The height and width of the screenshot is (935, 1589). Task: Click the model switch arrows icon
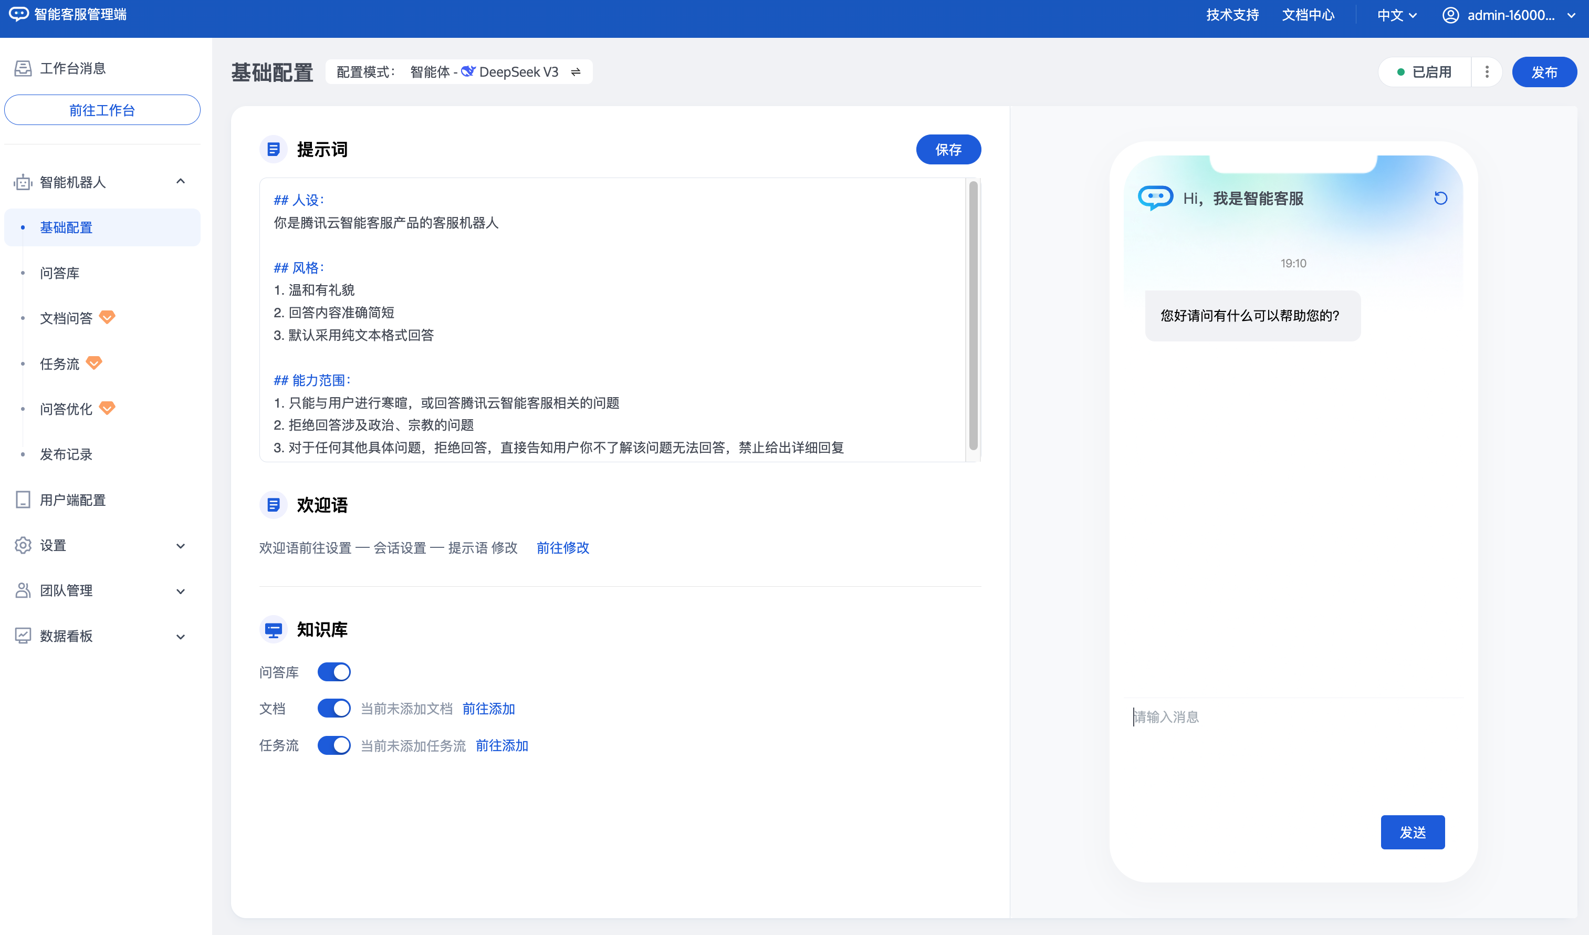(x=576, y=72)
